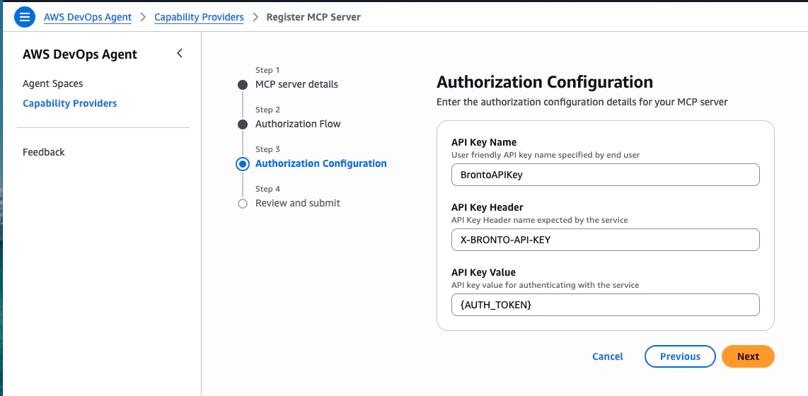The height and width of the screenshot is (396, 808).
Task: Click the 'API Key Value' label
Action: [x=483, y=272]
